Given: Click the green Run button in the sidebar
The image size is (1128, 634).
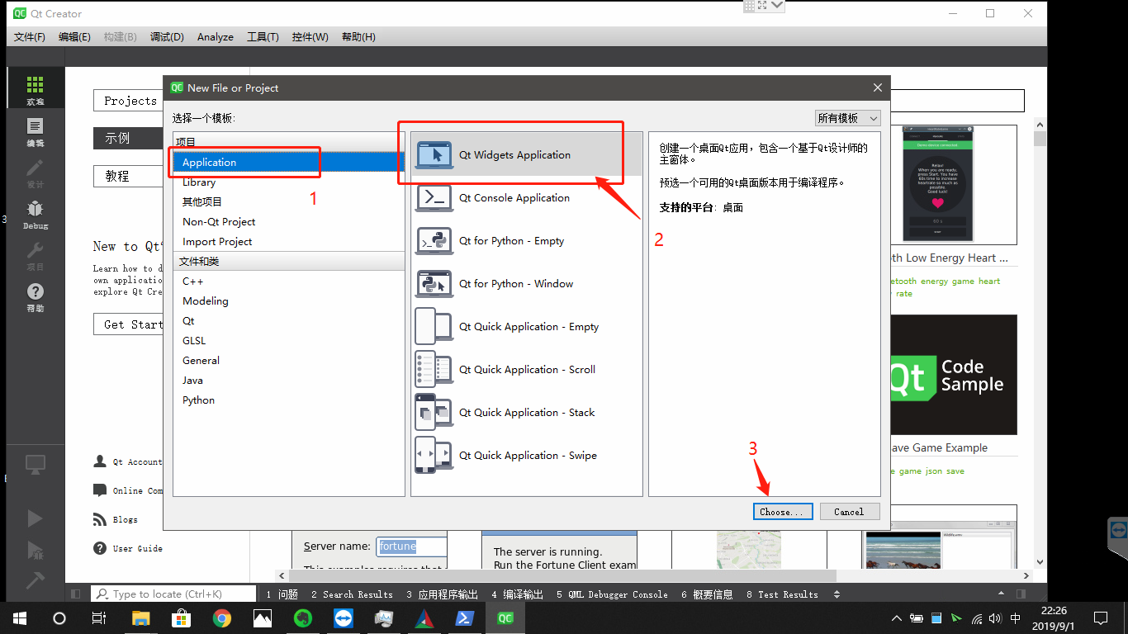Looking at the screenshot, I should point(35,518).
